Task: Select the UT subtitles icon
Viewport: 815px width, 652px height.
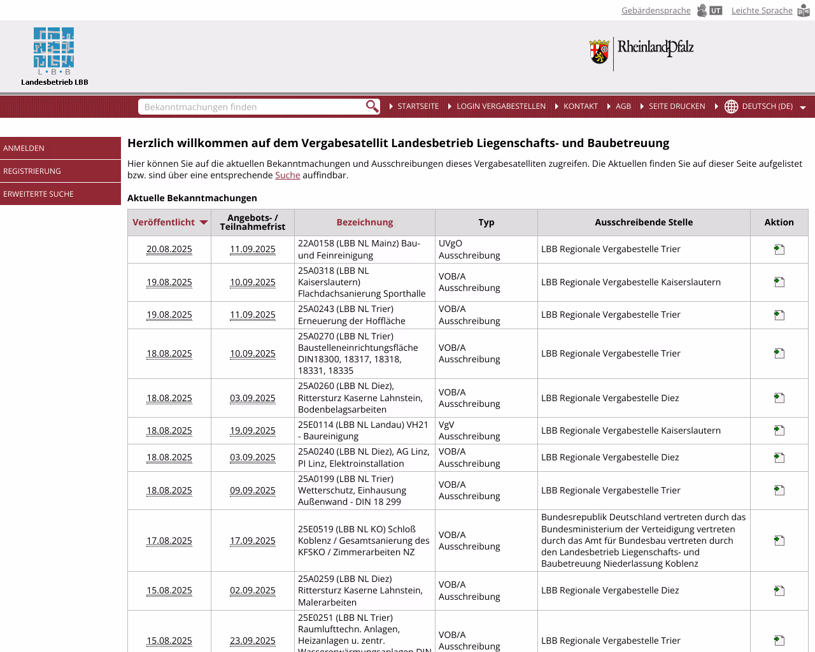Action: tap(716, 10)
